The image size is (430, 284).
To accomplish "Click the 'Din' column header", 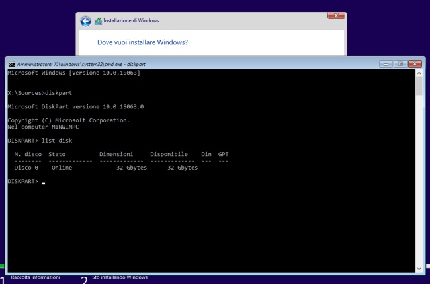I will (206, 154).
